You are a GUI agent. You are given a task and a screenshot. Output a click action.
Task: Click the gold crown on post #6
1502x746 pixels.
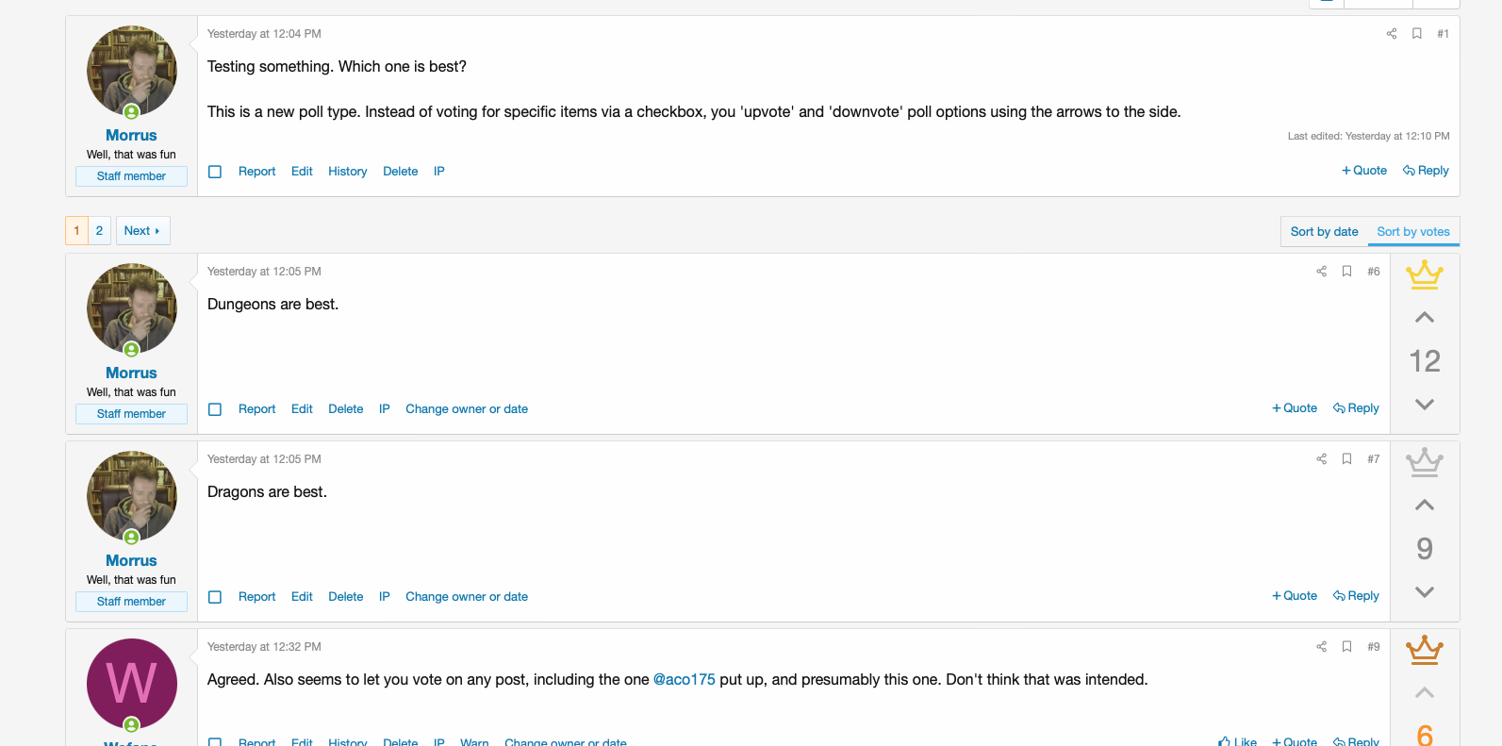1424,274
